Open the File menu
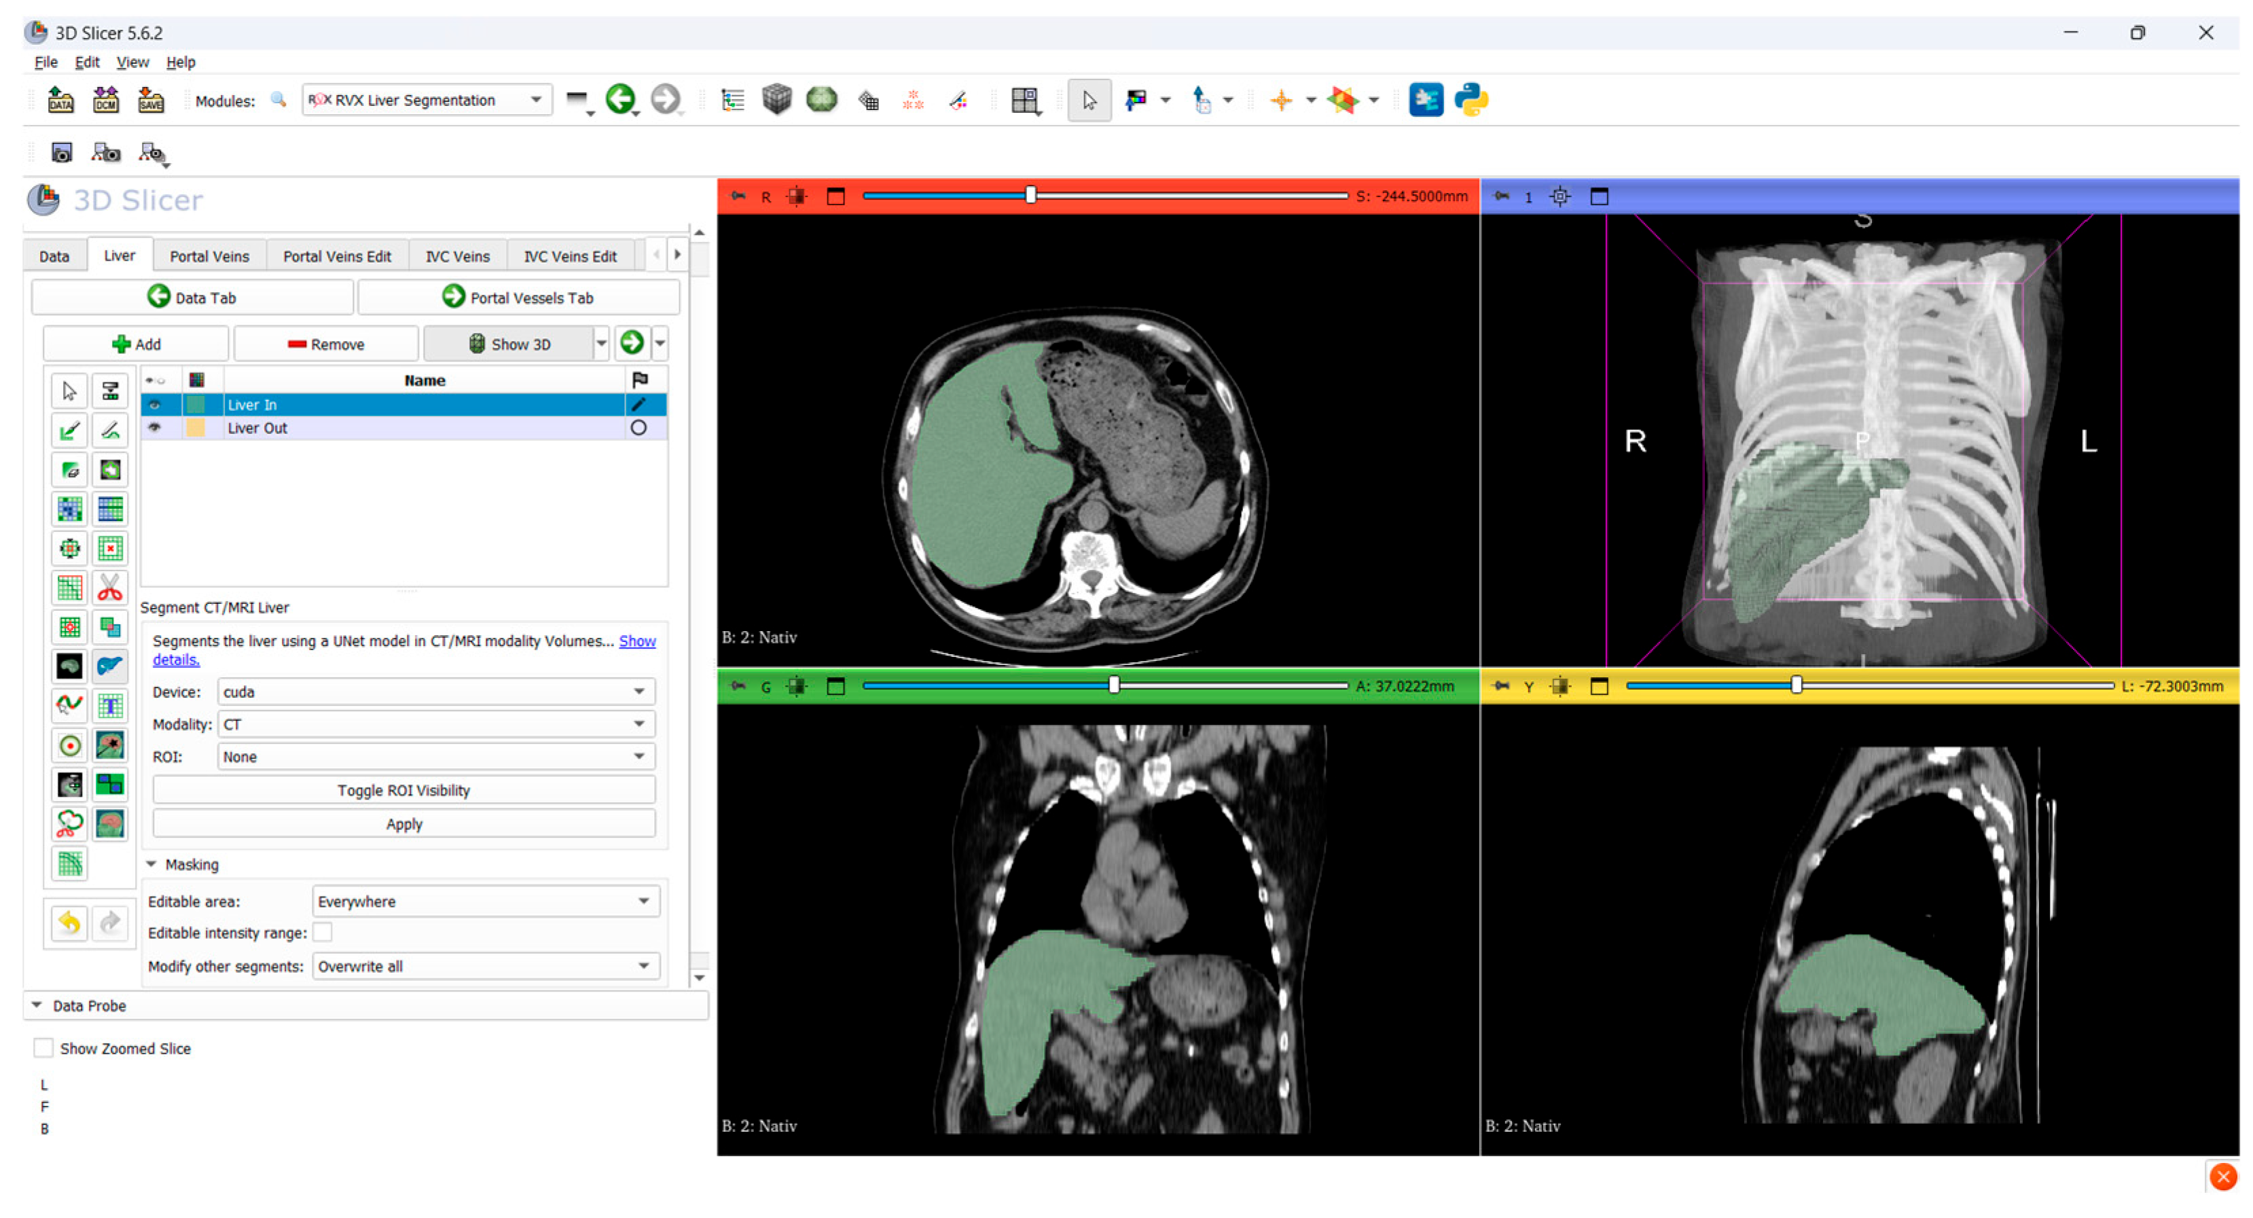The image size is (2253, 1218). [46, 62]
